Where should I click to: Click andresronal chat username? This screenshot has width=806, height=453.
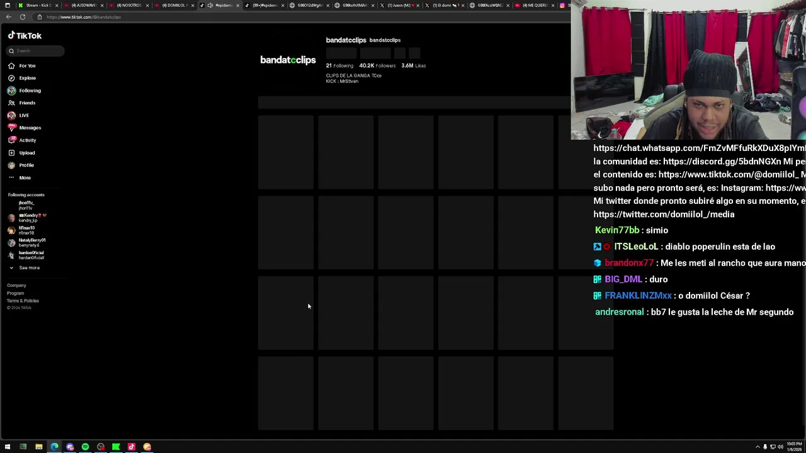coord(619,312)
